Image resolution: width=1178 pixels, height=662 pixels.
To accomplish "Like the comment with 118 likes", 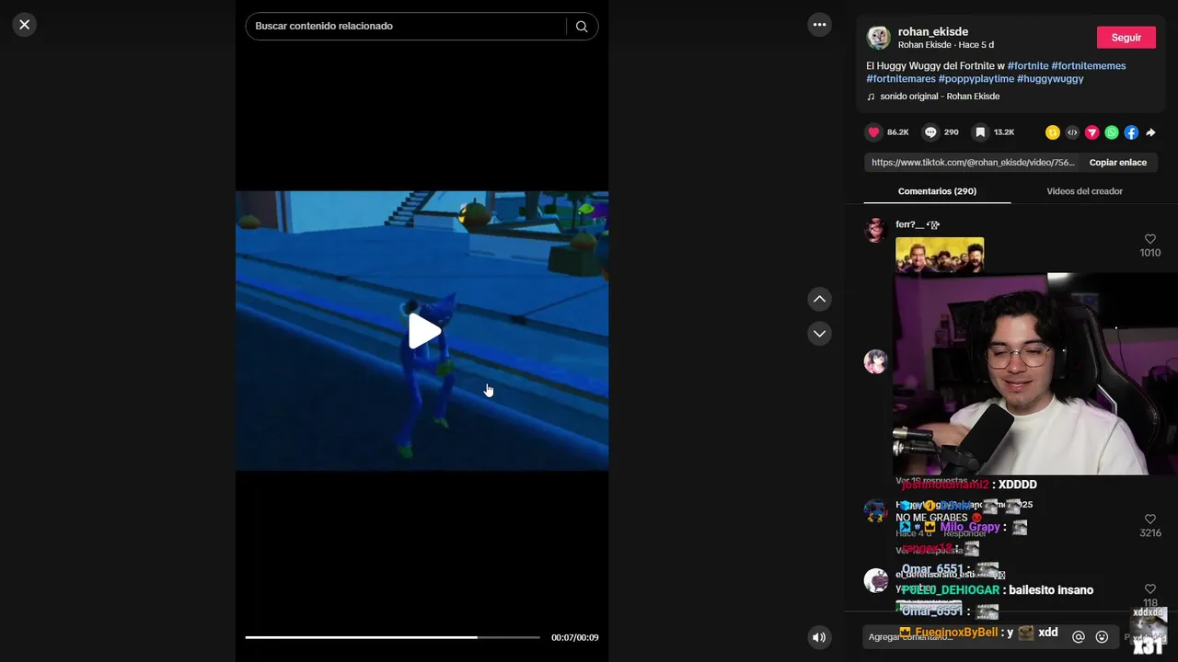I will pos(1149,589).
